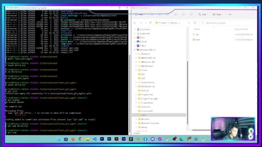Screen dimensions: 262x147
Task: Open Facebook from the taskbar
Action: tap(145, 139)
